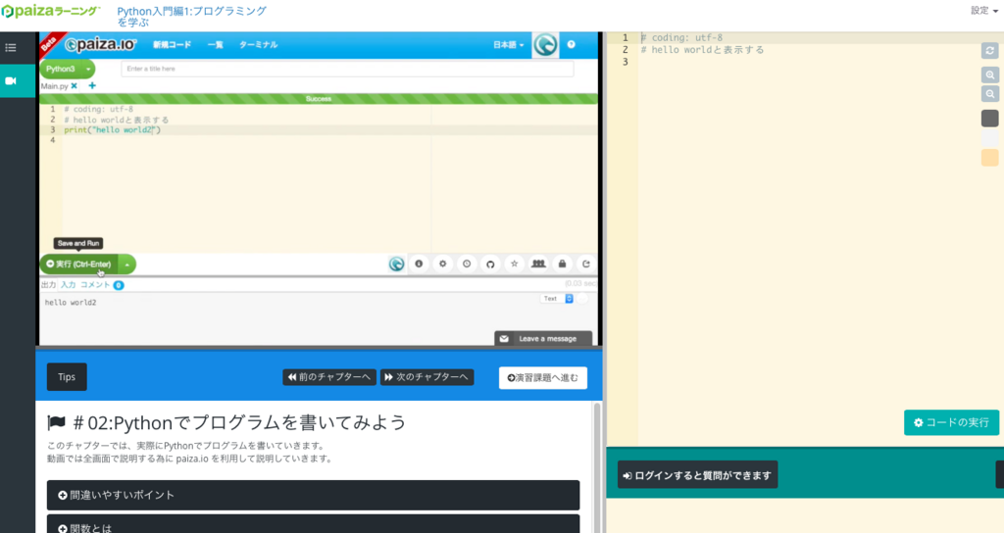Click the help question mark icon
The image size is (1004, 533).
[x=572, y=44]
